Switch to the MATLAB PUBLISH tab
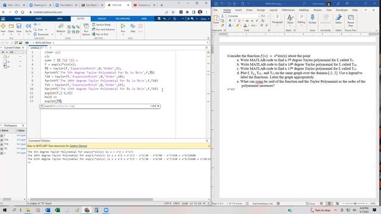 point(102,18)
